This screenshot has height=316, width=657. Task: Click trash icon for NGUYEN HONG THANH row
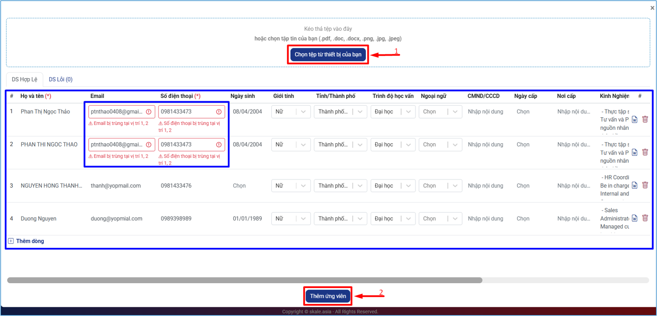click(x=645, y=185)
